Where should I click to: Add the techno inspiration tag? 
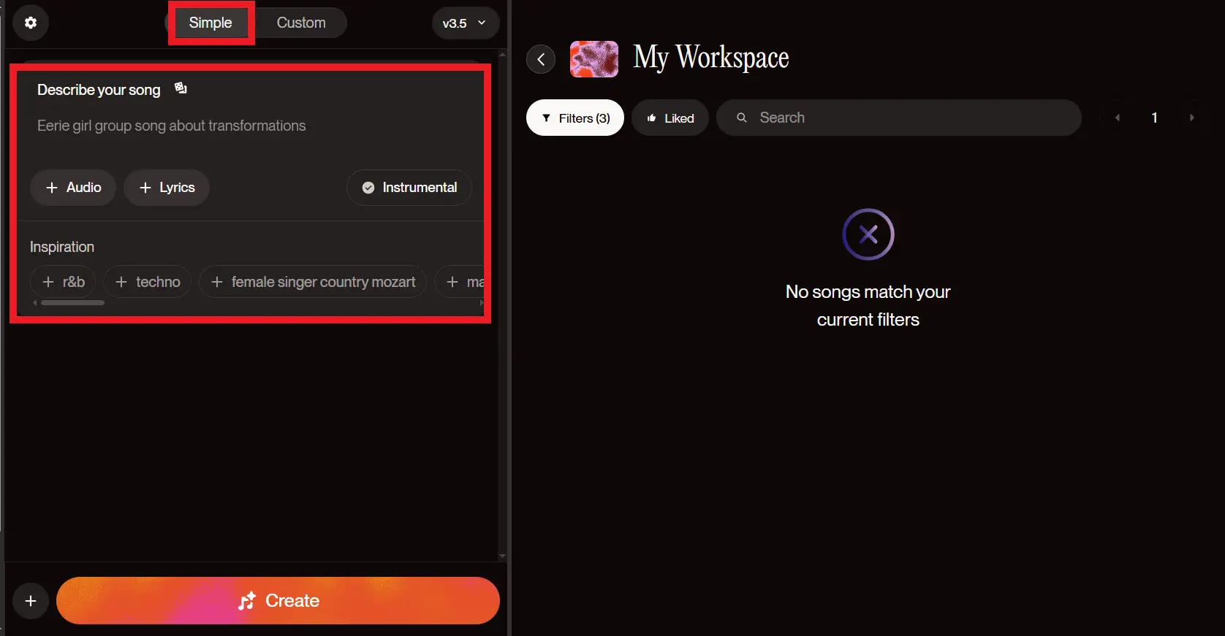(x=148, y=282)
